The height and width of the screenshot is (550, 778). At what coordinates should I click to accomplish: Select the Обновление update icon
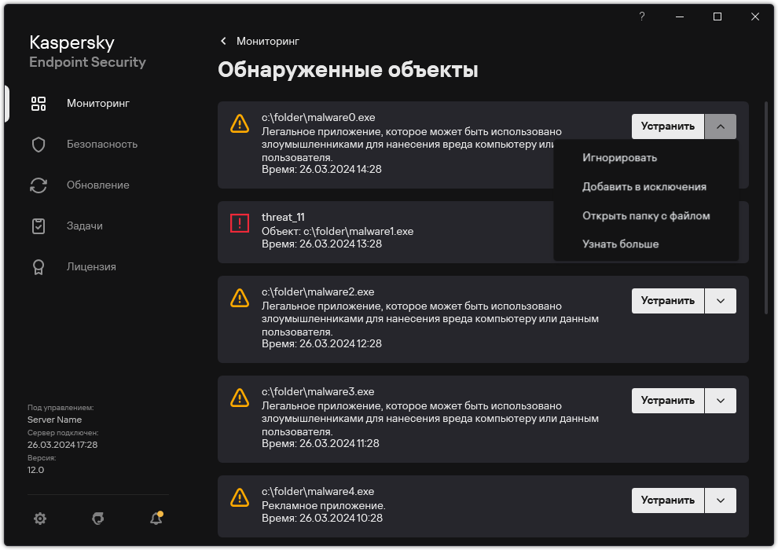point(39,185)
